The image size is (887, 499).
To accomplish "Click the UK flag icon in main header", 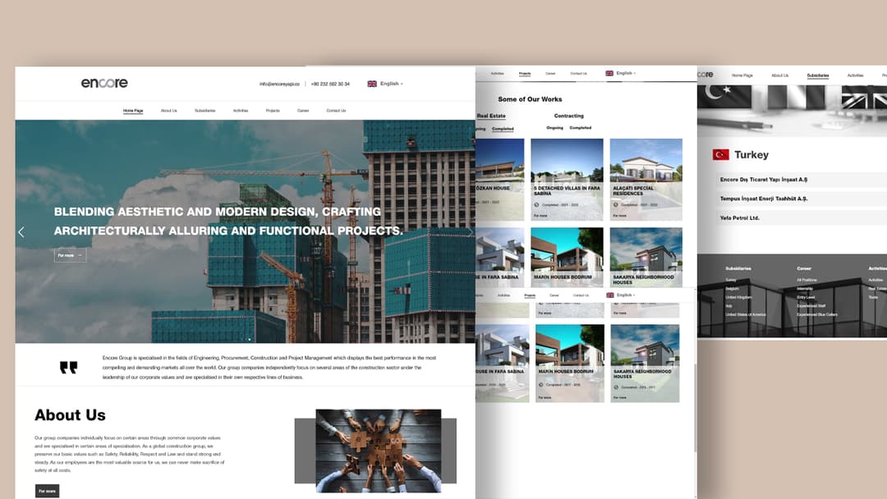I will point(372,84).
